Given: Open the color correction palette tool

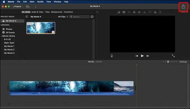Looking at the screenshot, I should tap(124, 12).
